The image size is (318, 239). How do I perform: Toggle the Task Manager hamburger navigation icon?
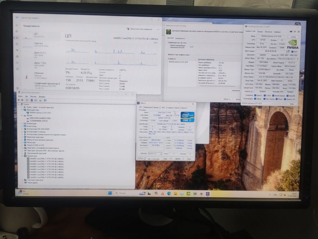pos(17,25)
